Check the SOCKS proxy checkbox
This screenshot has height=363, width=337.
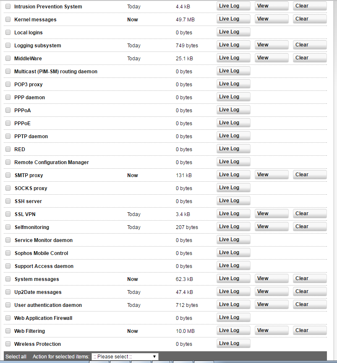coord(8,188)
